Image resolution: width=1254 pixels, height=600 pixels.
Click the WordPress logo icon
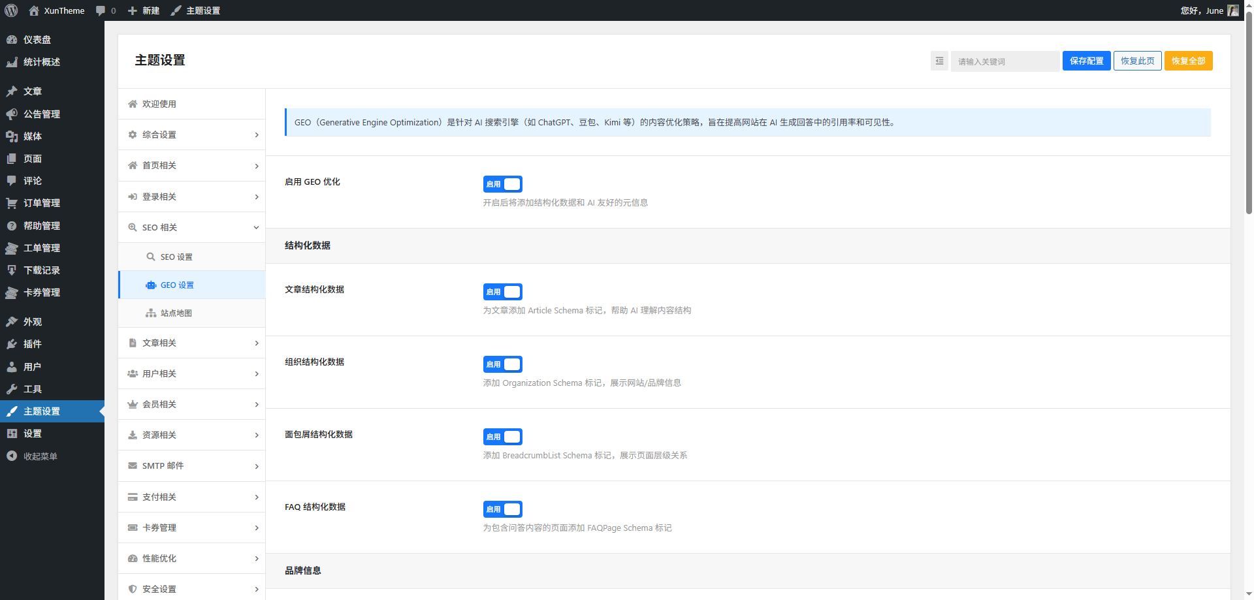(11, 10)
